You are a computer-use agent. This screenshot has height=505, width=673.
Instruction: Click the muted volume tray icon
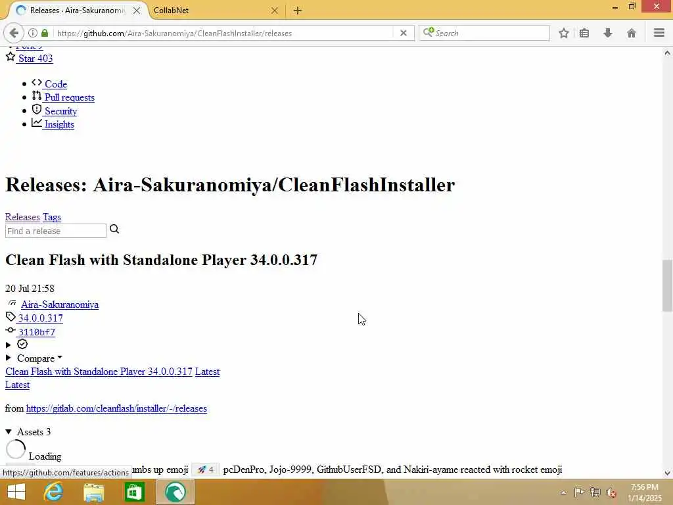click(x=611, y=493)
